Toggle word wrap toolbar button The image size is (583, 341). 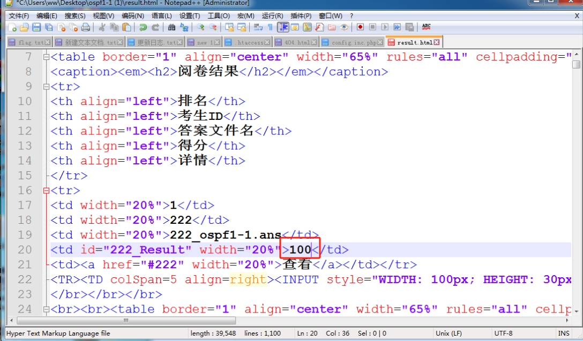pos(258,27)
